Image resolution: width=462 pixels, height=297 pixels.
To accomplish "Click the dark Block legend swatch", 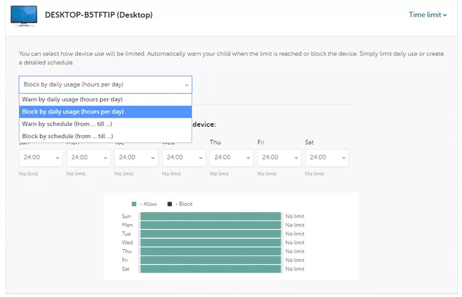I will 170,204.
